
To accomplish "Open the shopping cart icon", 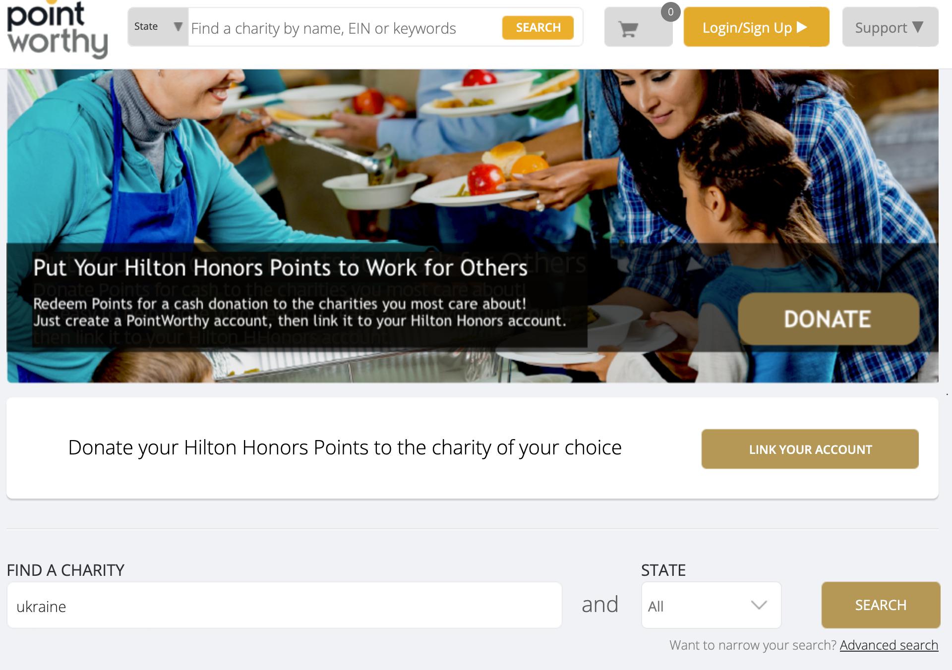I will pos(629,29).
